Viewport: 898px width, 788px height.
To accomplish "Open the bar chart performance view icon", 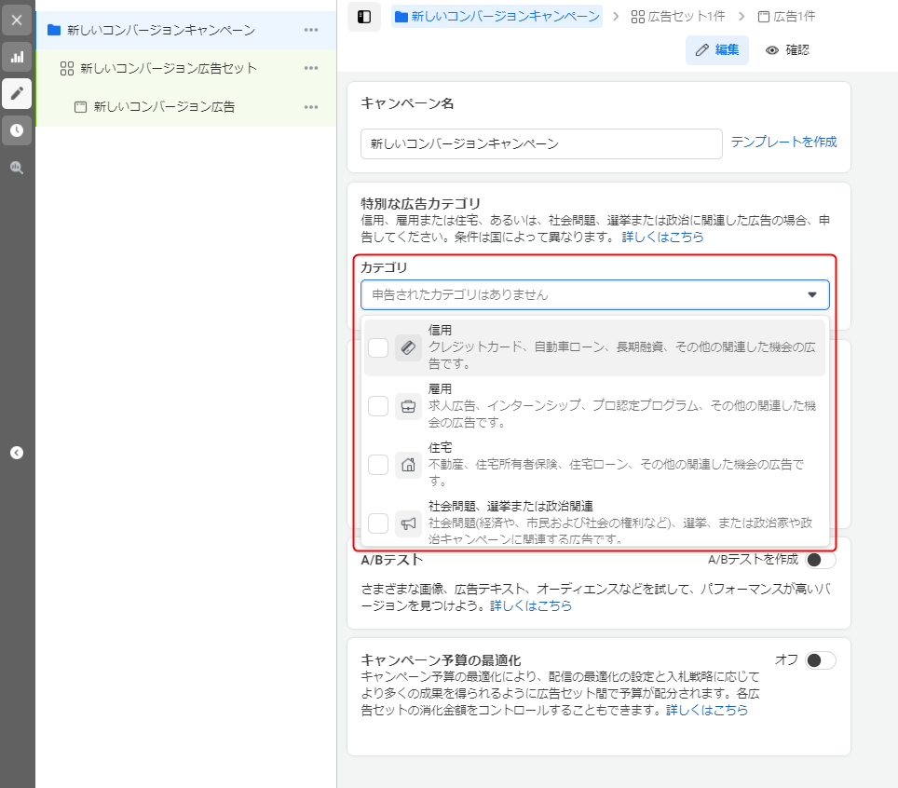I will point(17,57).
